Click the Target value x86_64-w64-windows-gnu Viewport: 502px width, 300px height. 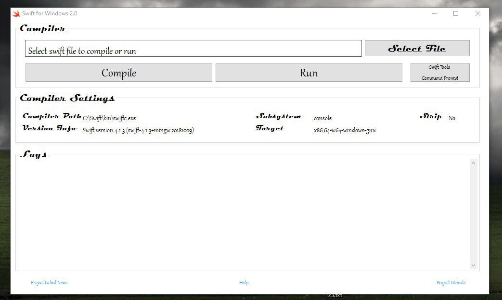tap(345, 130)
